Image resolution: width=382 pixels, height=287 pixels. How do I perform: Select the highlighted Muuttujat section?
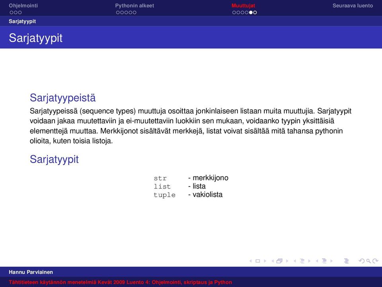[244, 6]
